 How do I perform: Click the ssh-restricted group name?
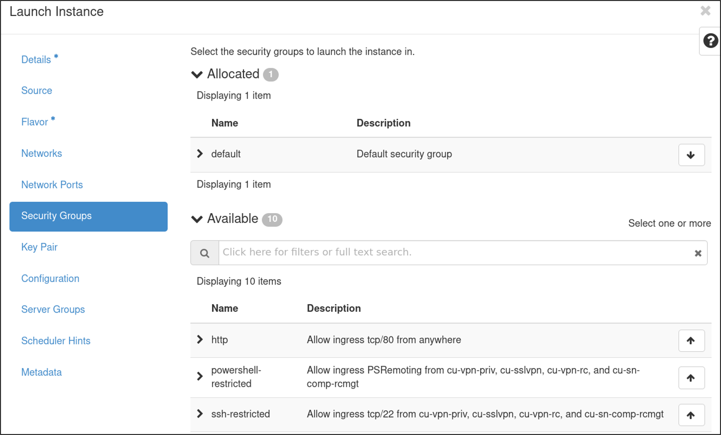click(x=240, y=414)
